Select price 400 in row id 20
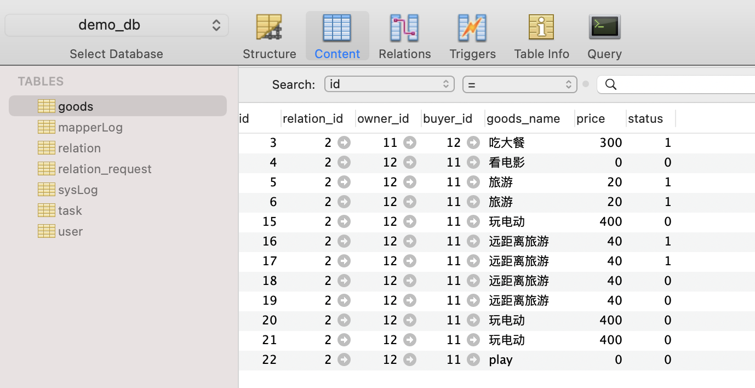Image resolution: width=755 pixels, height=388 pixels. tap(610, 321)
